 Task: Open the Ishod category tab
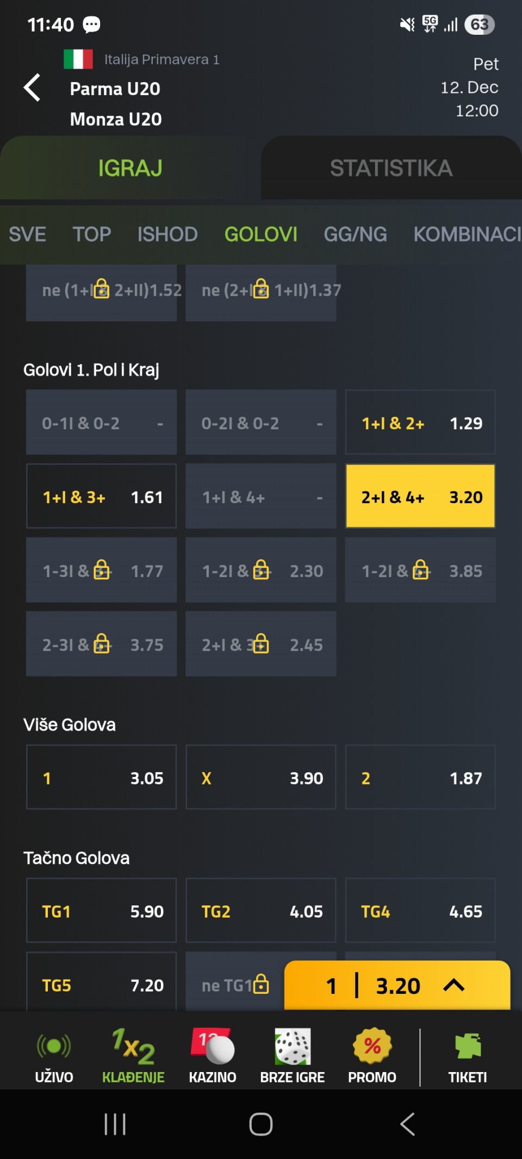(167, 234)
